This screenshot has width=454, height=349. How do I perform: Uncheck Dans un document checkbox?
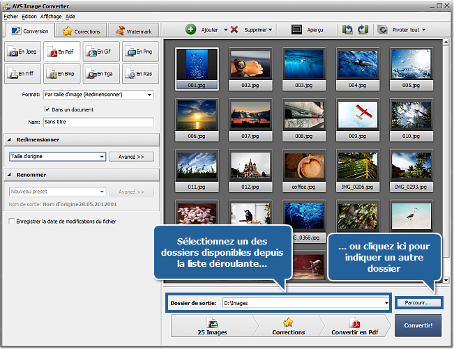(x=47, y=109)
